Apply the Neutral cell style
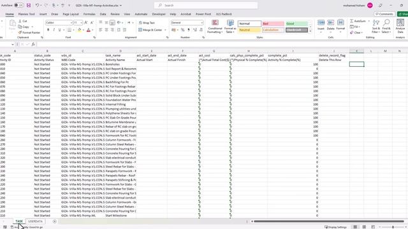Screen dimensions: 408x229 249,30
